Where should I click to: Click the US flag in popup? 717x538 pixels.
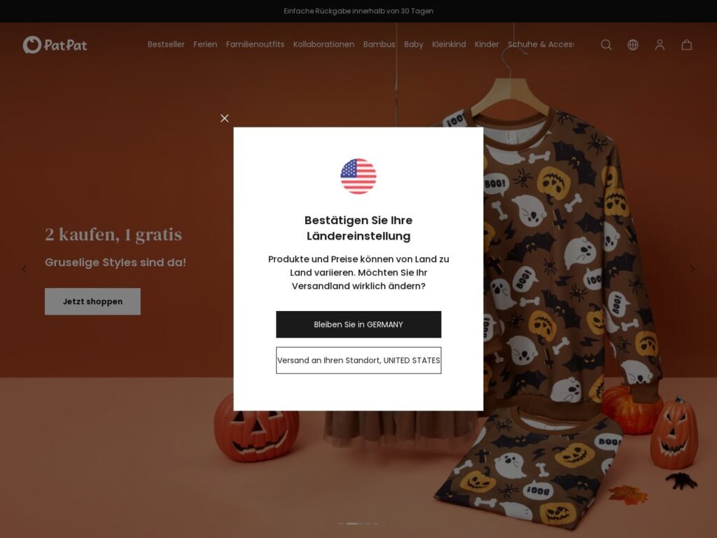point(358,176)
